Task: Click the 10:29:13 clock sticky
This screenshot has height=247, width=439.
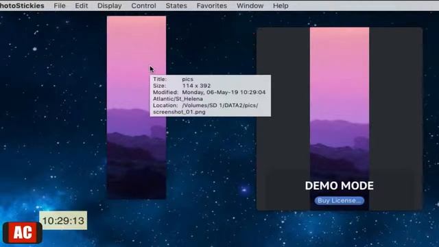Action: point(63,221)
